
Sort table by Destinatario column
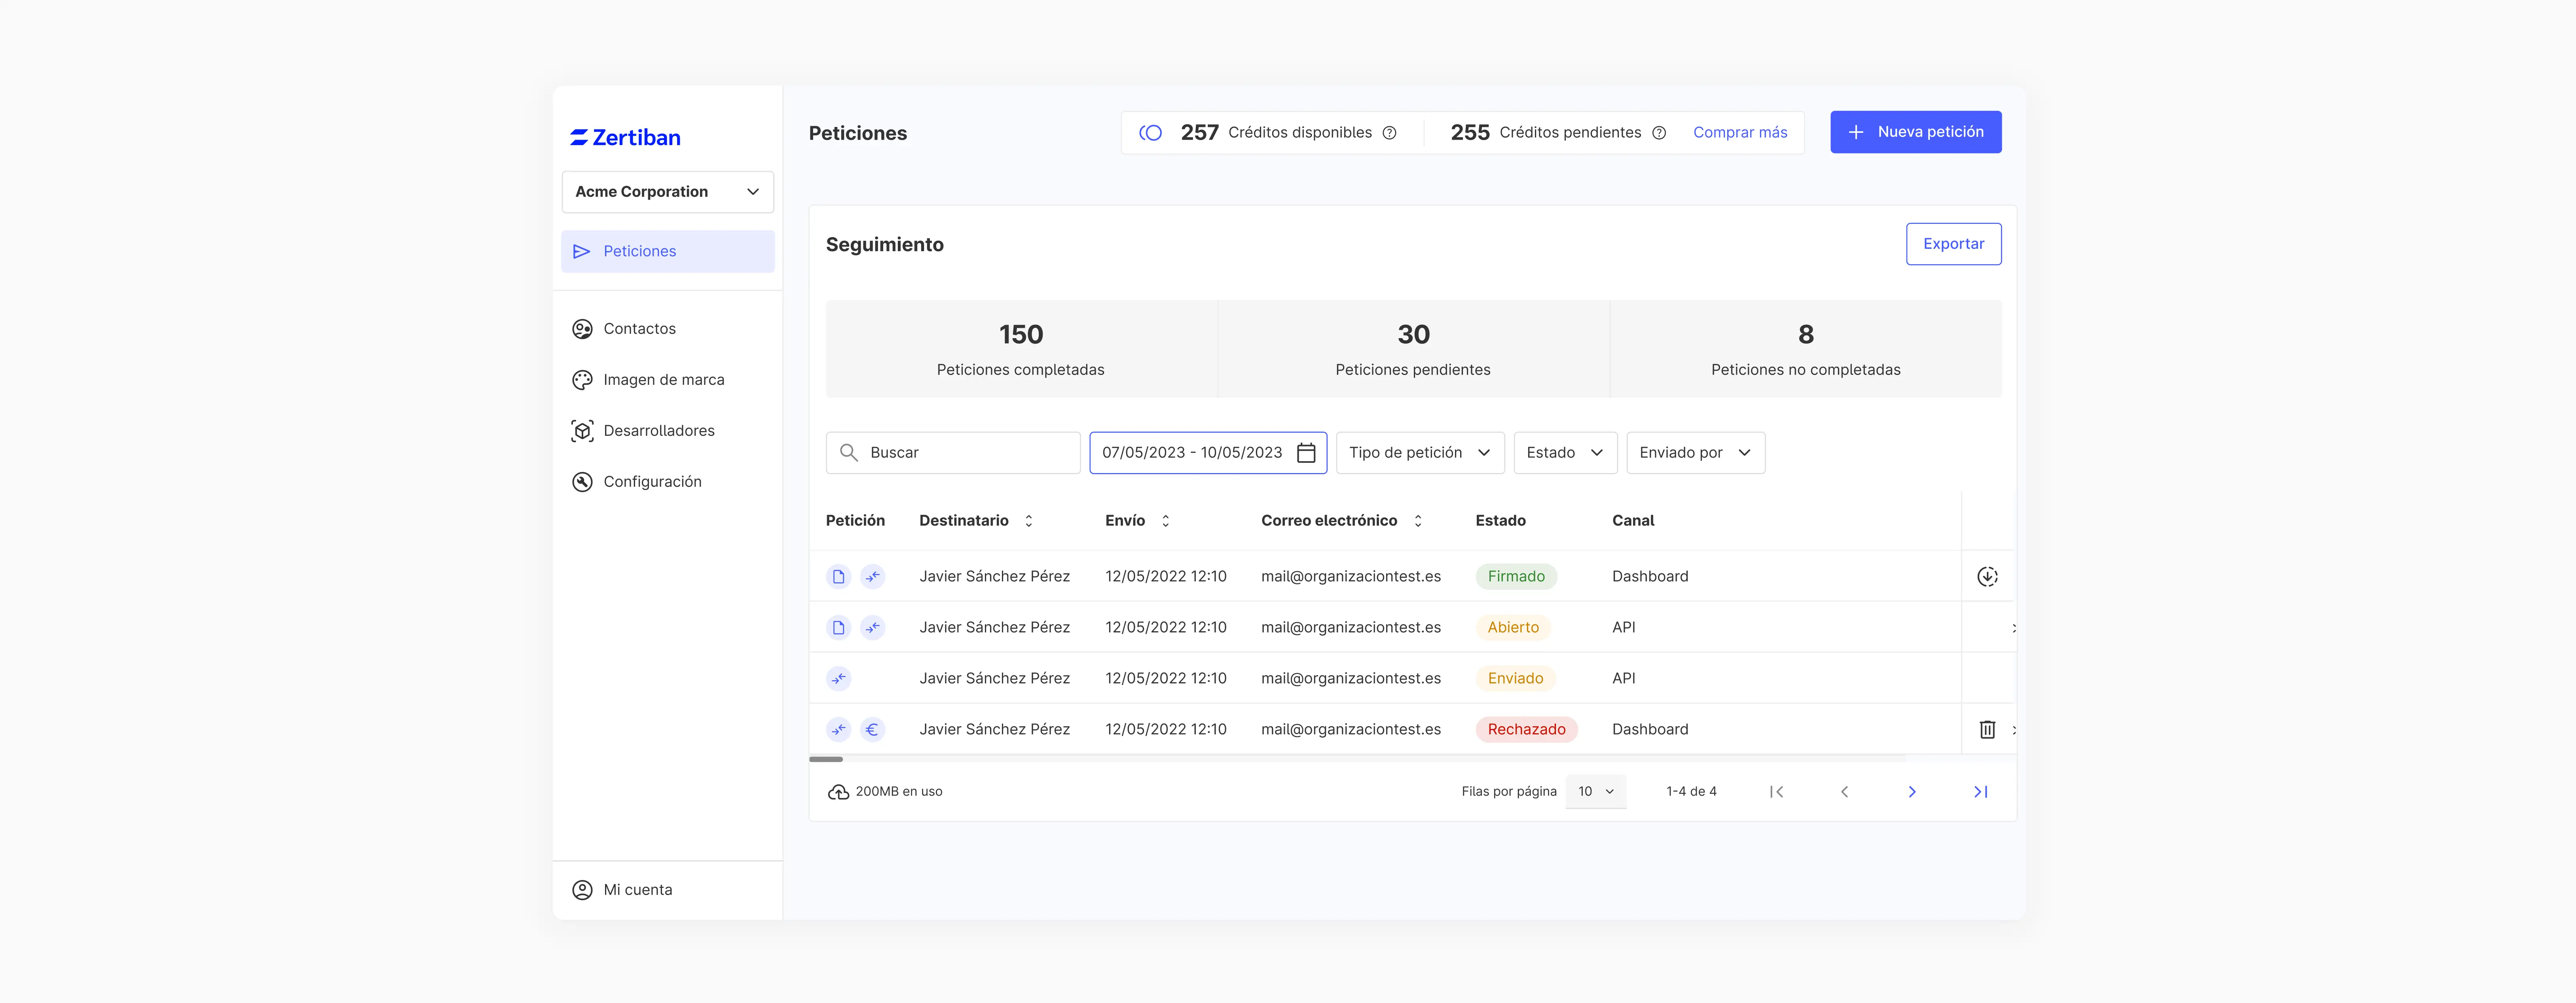[x=1028, y=521]
